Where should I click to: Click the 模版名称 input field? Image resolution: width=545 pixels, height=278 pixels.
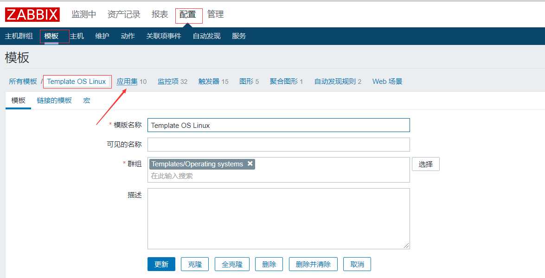[278, 125]
